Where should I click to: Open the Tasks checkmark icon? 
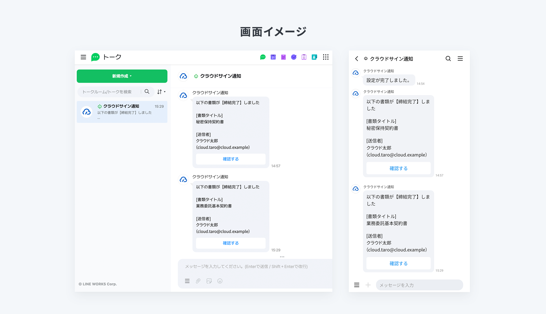[x=293, y=57]
